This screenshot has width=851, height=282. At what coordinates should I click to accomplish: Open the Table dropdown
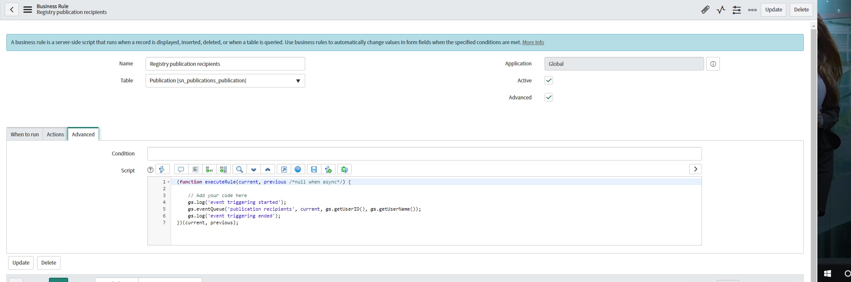[x=225, y=81]
